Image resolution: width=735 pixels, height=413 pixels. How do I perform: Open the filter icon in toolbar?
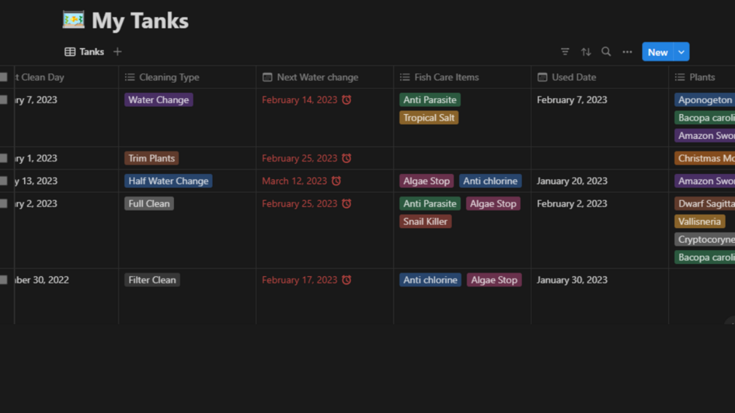pyautogui.click(x=565, y=52)
